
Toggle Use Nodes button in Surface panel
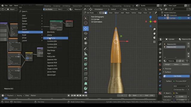[176, 76]
